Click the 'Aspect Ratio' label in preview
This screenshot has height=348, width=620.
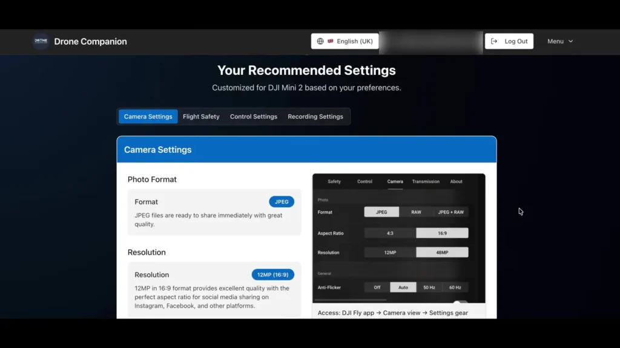331,233
